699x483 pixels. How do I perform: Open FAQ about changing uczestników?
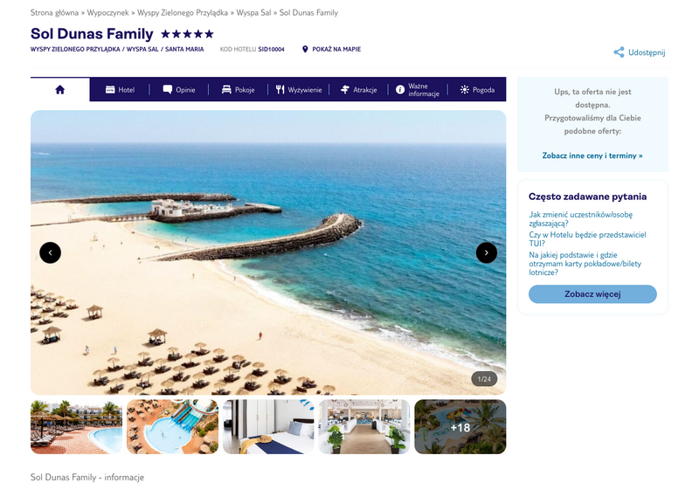tap(580, 218)
